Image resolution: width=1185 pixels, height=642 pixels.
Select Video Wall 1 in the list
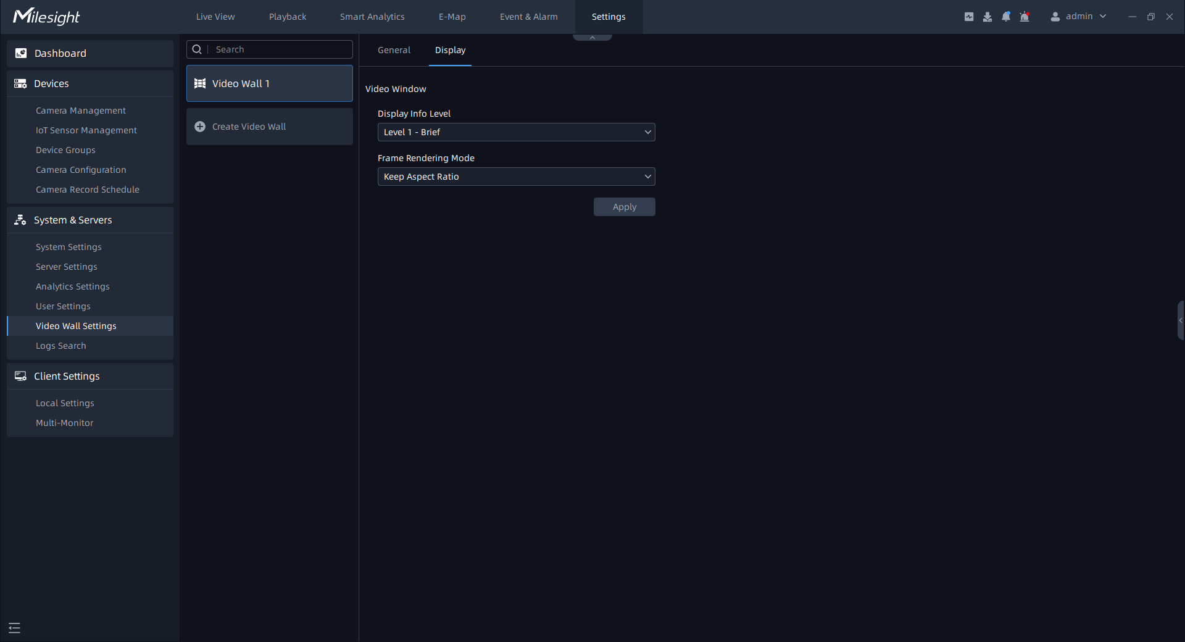point(270,83)
